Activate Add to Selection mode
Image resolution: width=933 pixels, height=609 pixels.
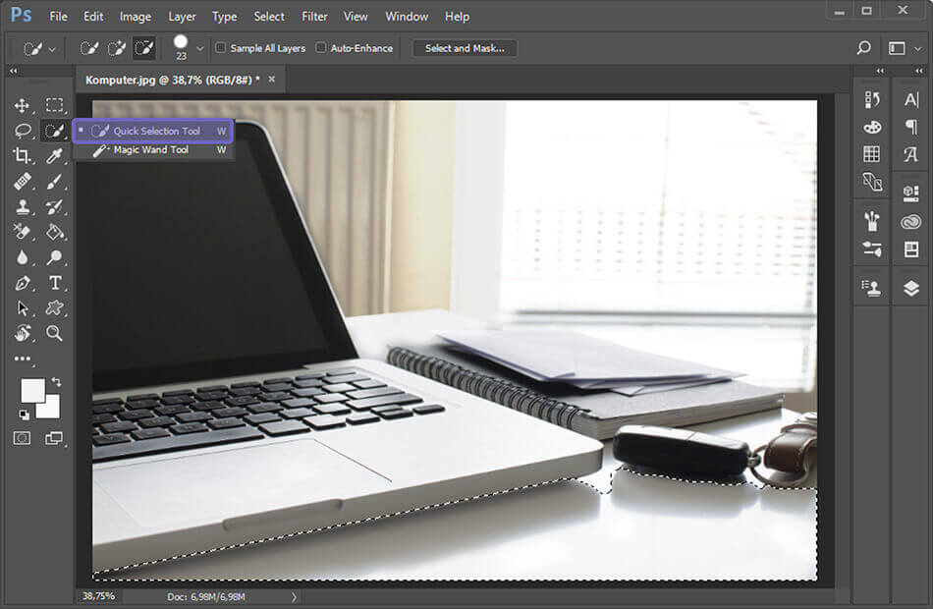(x=117, y=48)
